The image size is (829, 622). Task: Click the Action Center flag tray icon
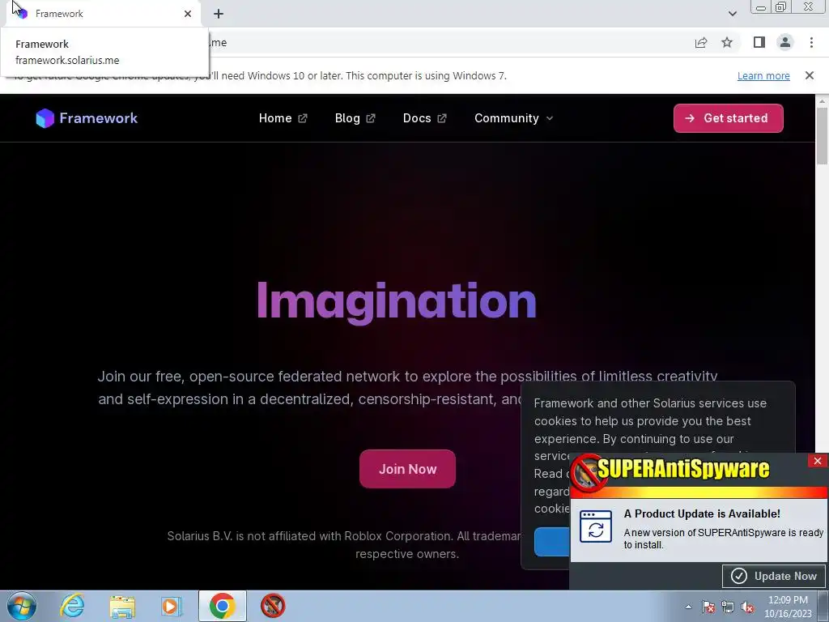(708, 607)
